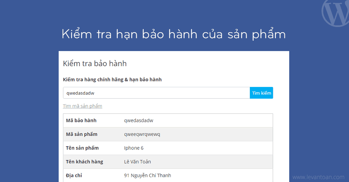Select the Mã sản phẩm row label
Viewport: 349px width, 182px height.
(82, 134)
